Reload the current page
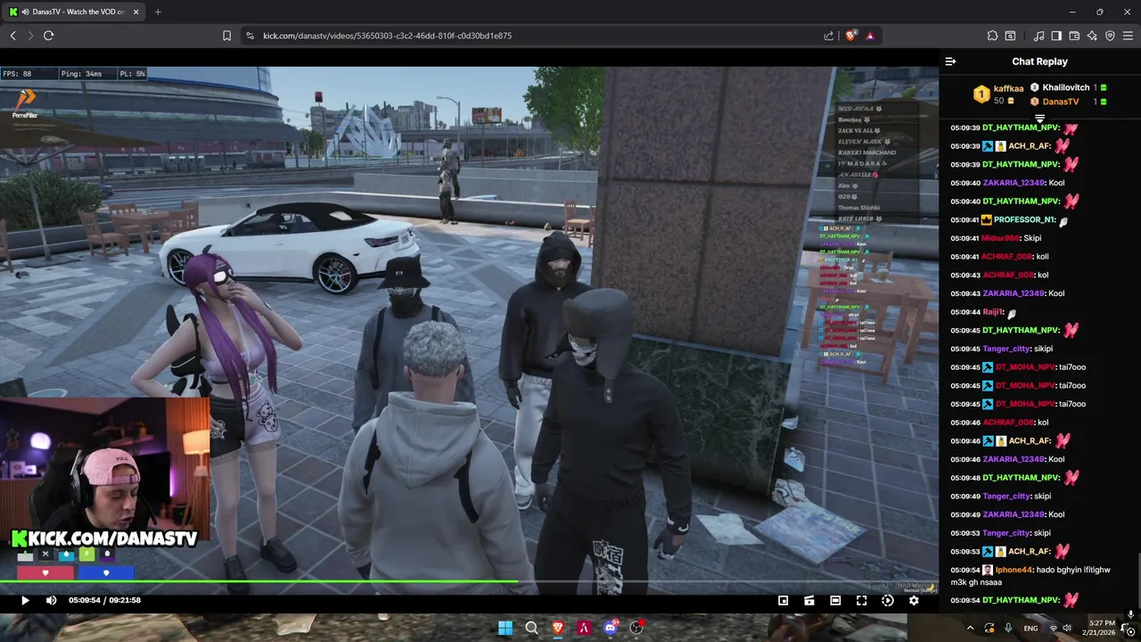 (x=48, y=36)
